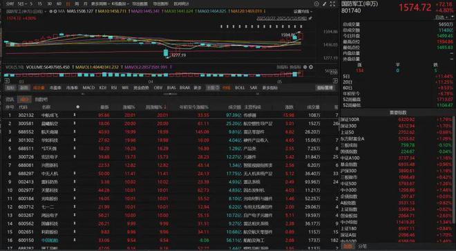Viewport: 456px width, 251px height.
Task: Switch chart to 分时 intraday view
Action: pyautogui.click(x=10, y=3)
